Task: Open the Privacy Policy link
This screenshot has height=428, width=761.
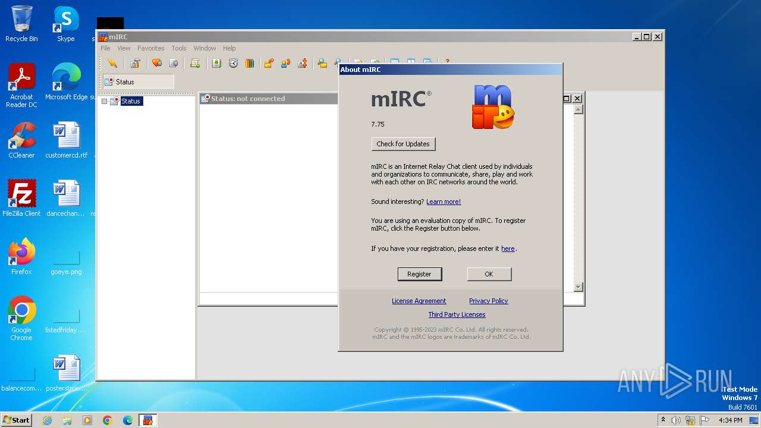Action: point(488,301)
